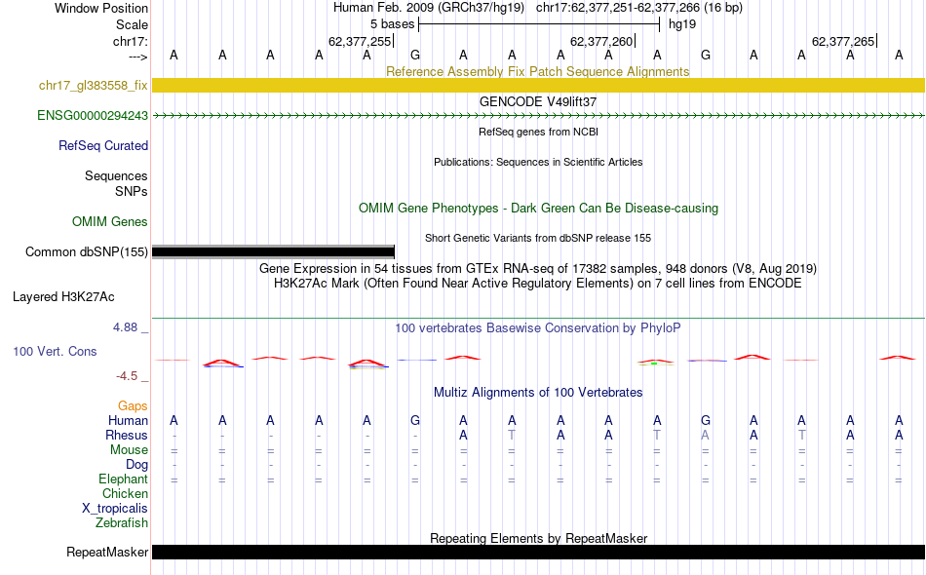Click the Dog species label
Viewport: 926px width, 575px height.
click(136, 465)
